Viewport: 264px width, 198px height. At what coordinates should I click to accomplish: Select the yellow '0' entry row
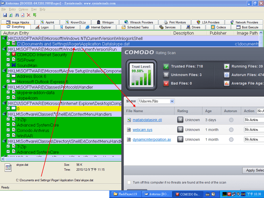(x=64, y=109)
